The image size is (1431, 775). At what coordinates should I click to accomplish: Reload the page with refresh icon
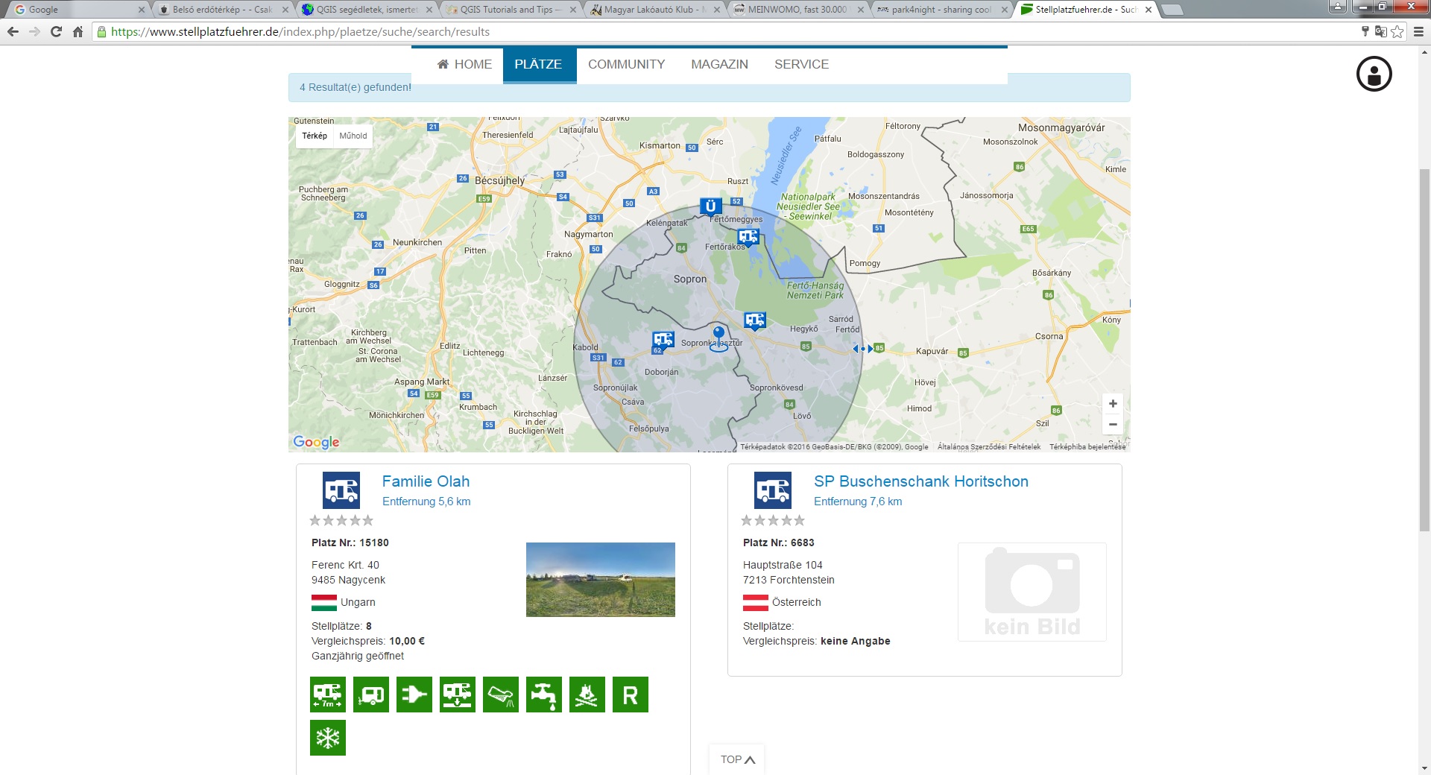[56, 31]
